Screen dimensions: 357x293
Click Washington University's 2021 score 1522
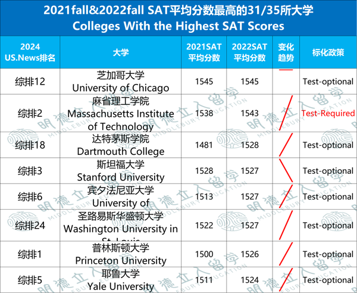pos(204,225)
